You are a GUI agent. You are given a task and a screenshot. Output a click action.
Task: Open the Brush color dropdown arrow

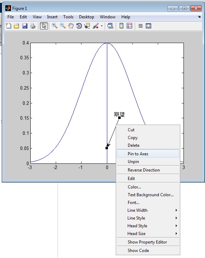102,26
